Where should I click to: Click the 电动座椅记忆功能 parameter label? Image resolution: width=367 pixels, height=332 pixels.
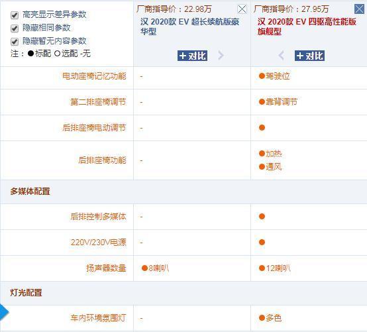[94, 76]
